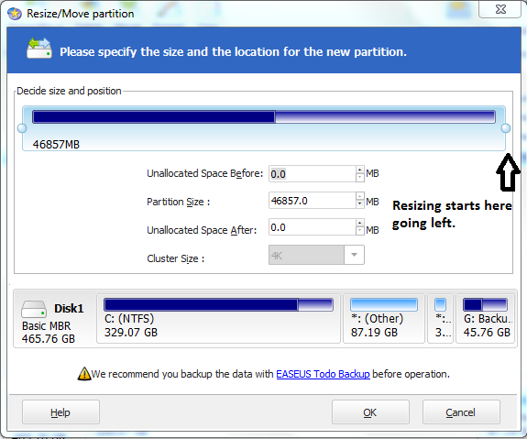Close the Resize/Move partition dialog
This screenshot has height=439, width=527.
coord(500,9)
